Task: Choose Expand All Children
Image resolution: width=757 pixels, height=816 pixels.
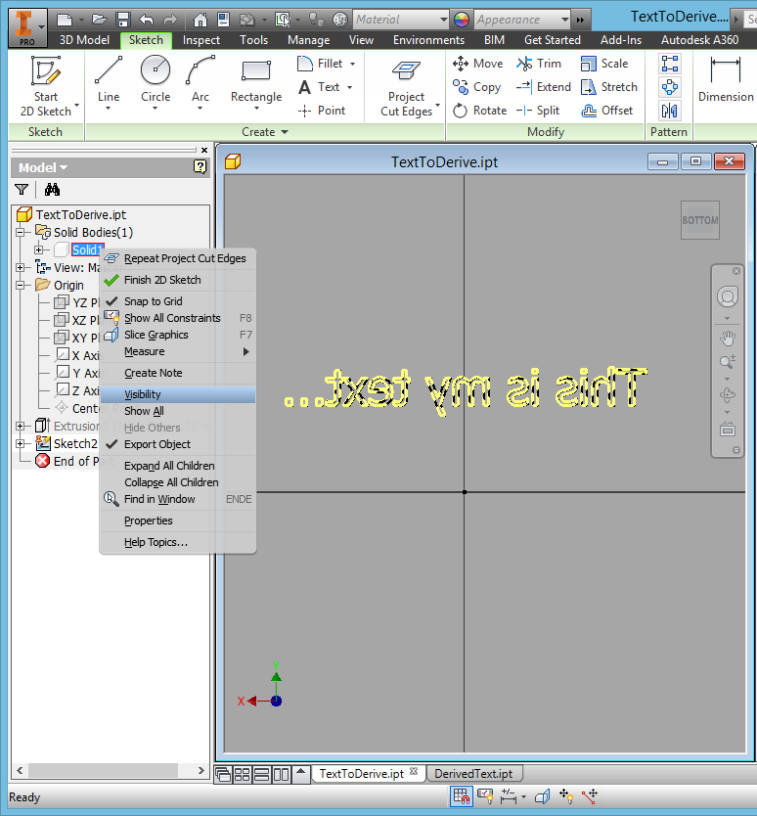Action: tap(177, 466)
